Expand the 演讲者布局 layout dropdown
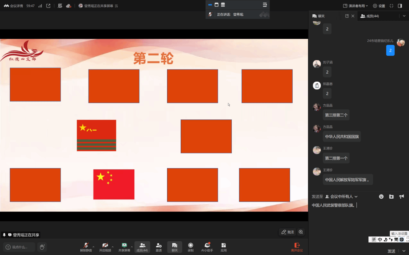 coord(355,6)
